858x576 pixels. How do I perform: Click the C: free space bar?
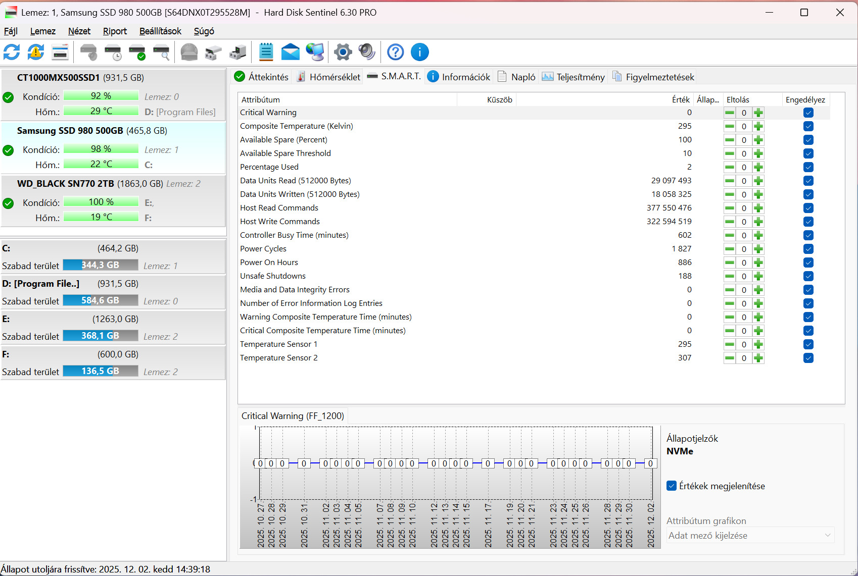coord(101,265)
